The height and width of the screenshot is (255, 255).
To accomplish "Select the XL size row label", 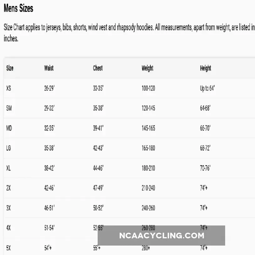I will [x=8, y=168].
